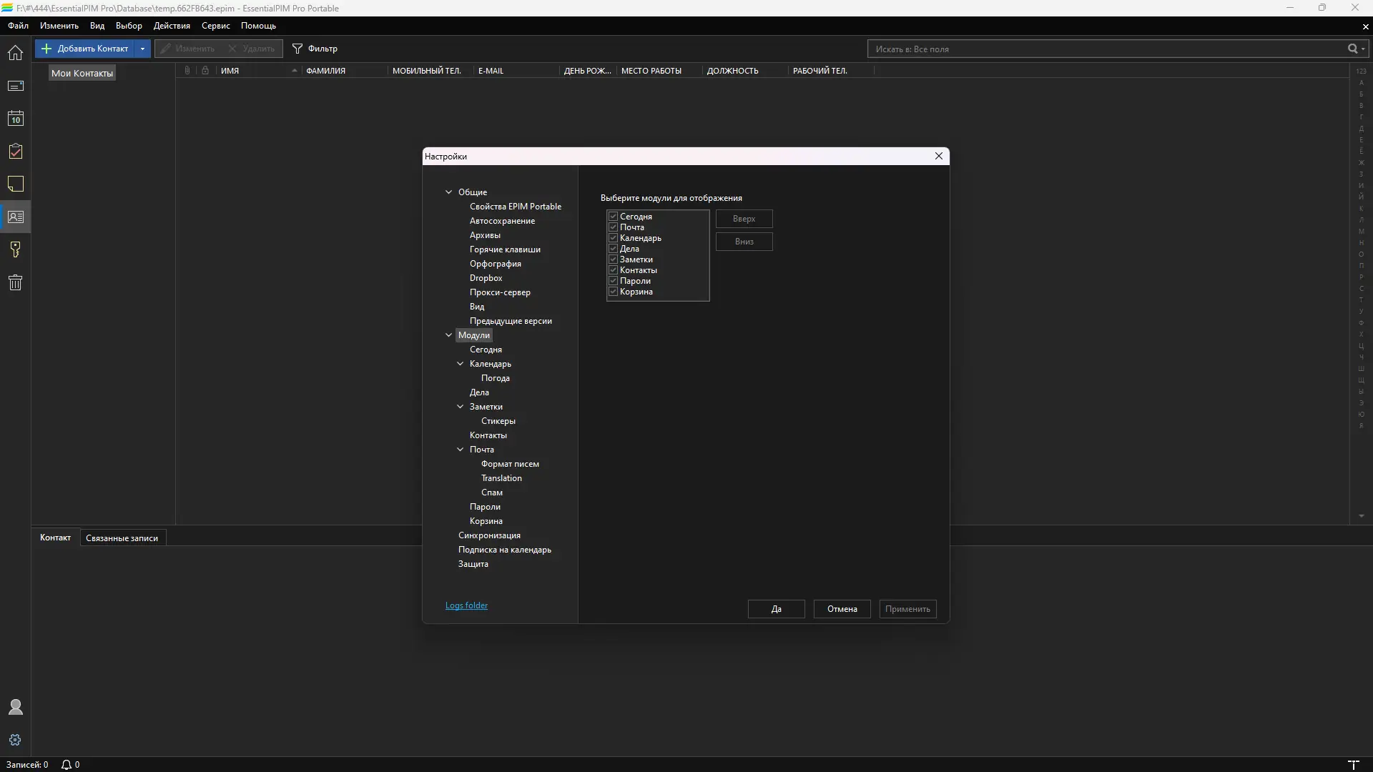This screenshot has height=772, width=1373.
Task: Open the Mail module sidebar icon
Action: coord(15,86)
